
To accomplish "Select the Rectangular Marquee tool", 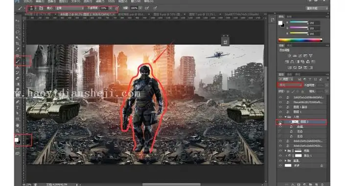I will click(x=18, y=26).
